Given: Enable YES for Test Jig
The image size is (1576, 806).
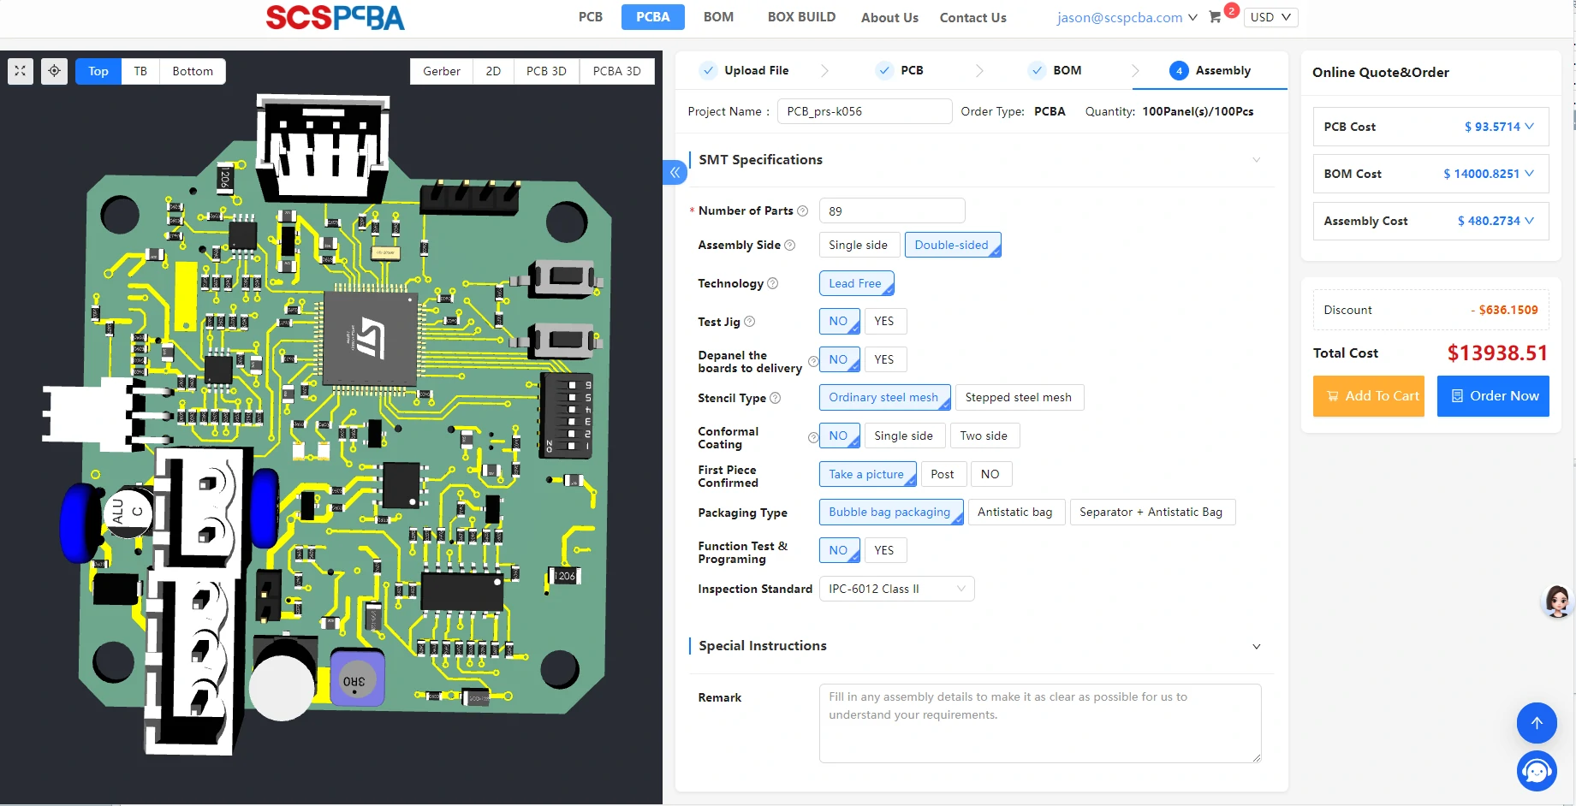Looking at the screenshot, I should point(885,321).
